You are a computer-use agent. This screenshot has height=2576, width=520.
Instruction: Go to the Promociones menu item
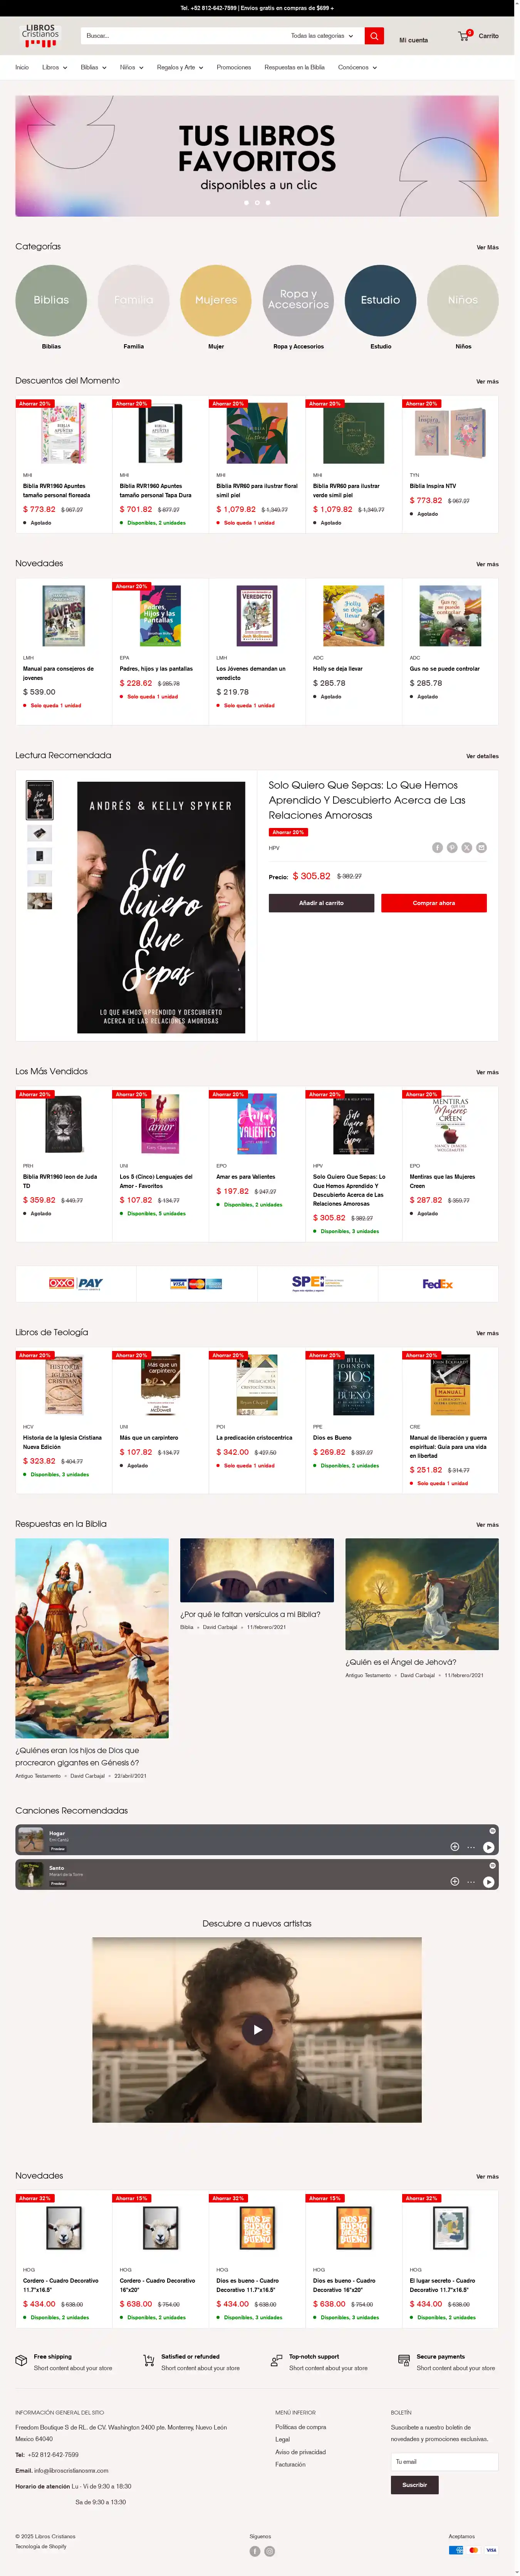point(234,67)
